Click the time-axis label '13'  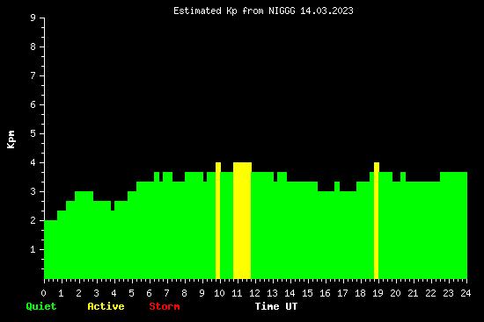pos(272,293)
